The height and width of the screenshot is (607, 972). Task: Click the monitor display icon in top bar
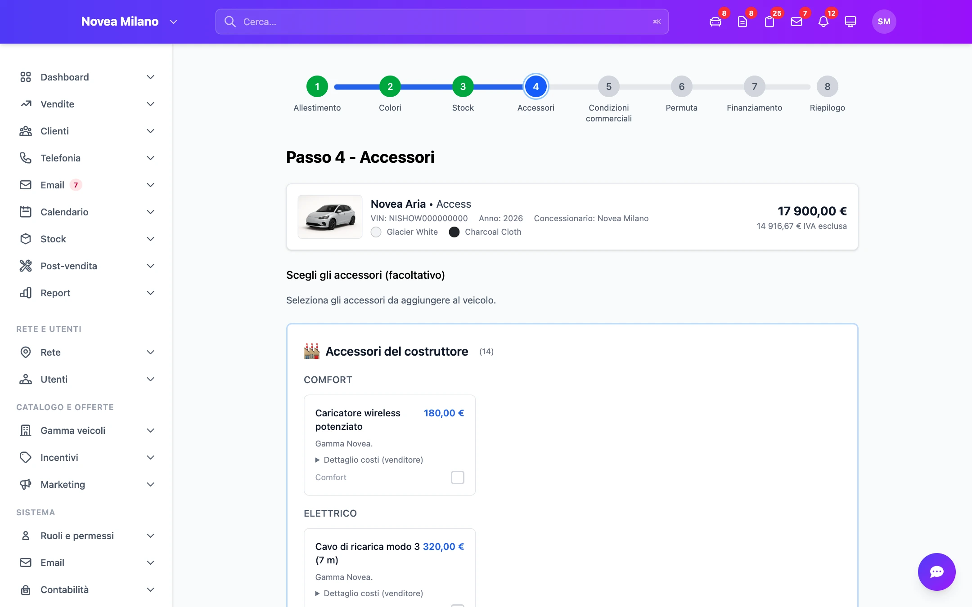click(x=850, y=22)
